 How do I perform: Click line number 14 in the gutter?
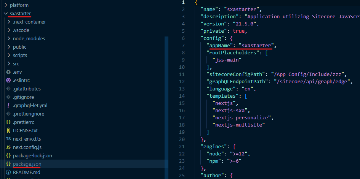point(182,96)
